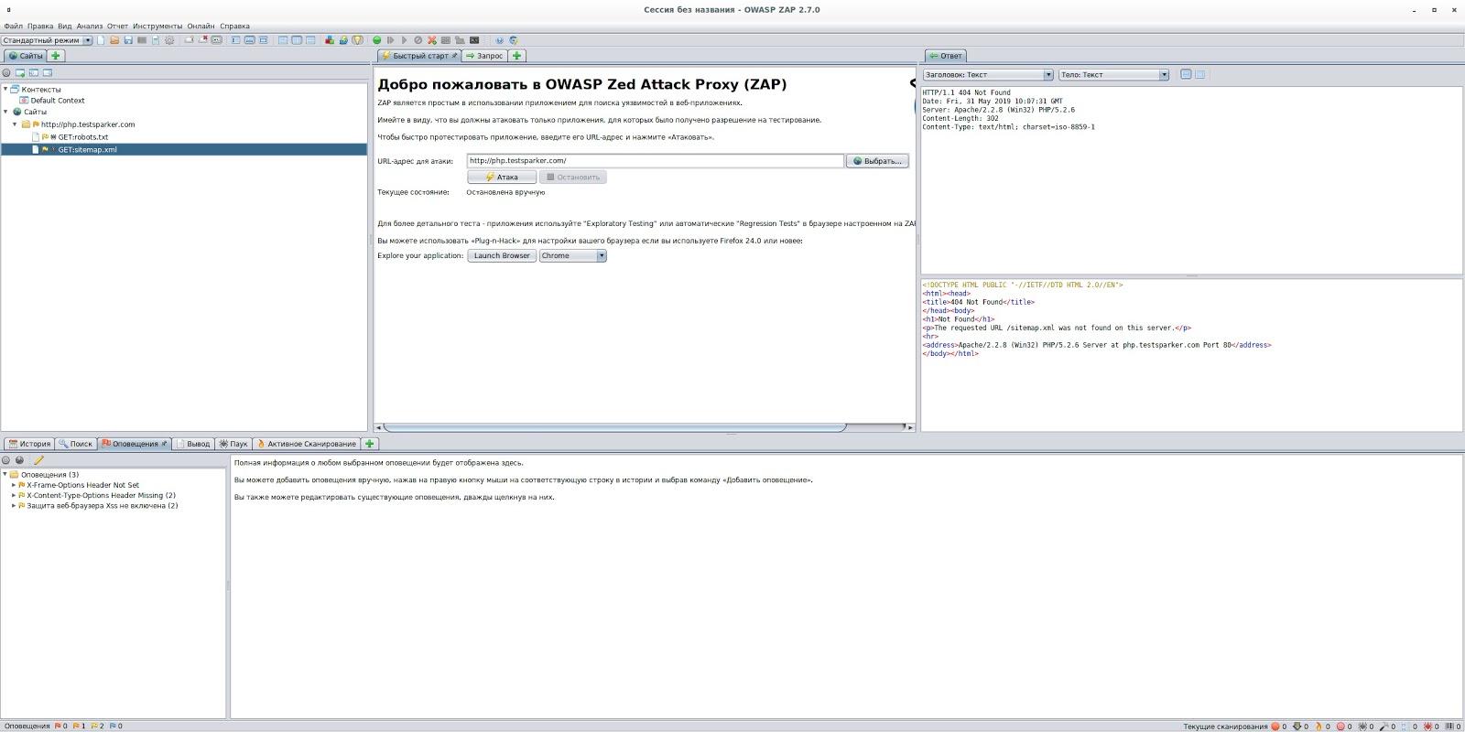Viewport: 1465px width, 732px height.
Task: Click the light bulb icon in toolbar
Action: click(358, 40)
